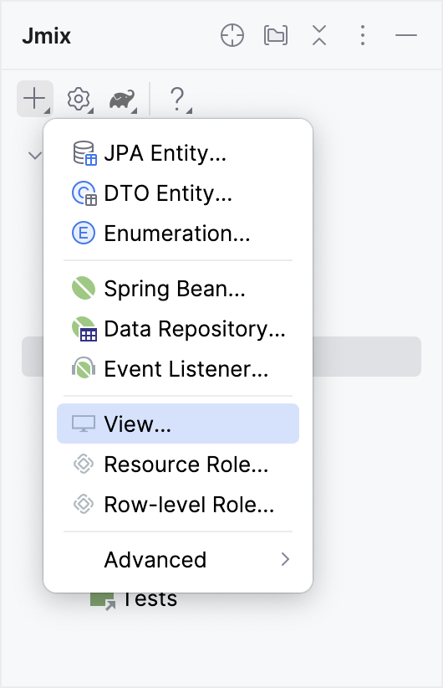
Task: Click the folder icon in Jmix header
Action: (x=276, y=35)
